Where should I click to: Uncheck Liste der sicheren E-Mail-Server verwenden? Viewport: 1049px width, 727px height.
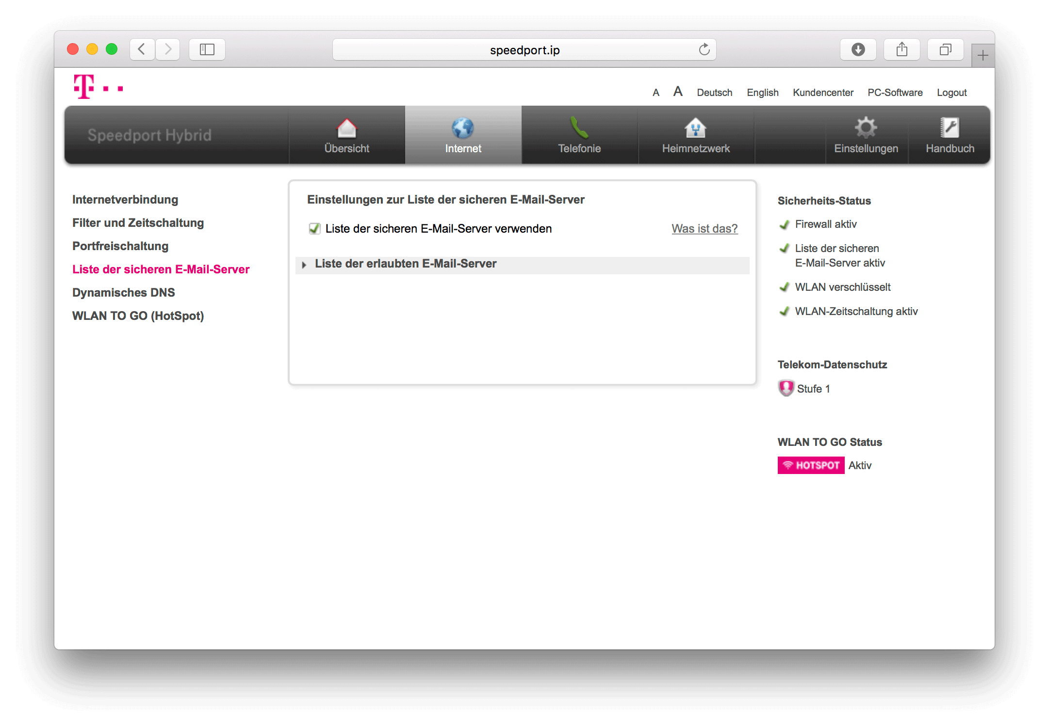coord(314,229)
